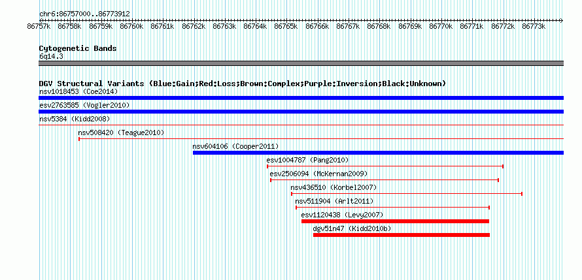Select the blue nsv604106 gain bar
This screenshot has height=280, width=582.
coord(378,153)
